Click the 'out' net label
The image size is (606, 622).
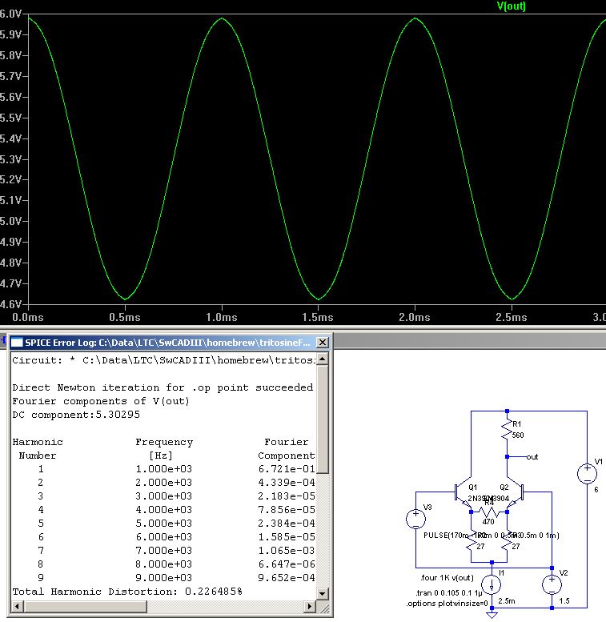[533, 457]
